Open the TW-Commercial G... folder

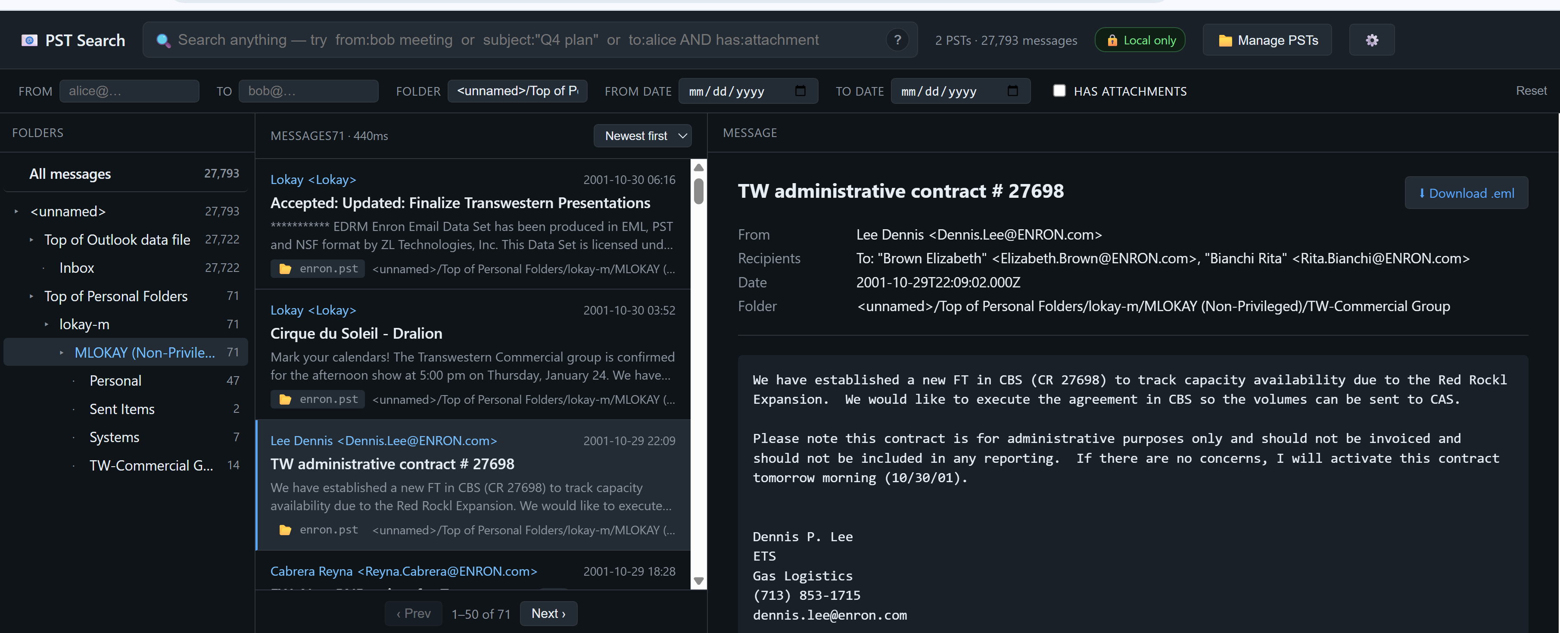[126, 465]
